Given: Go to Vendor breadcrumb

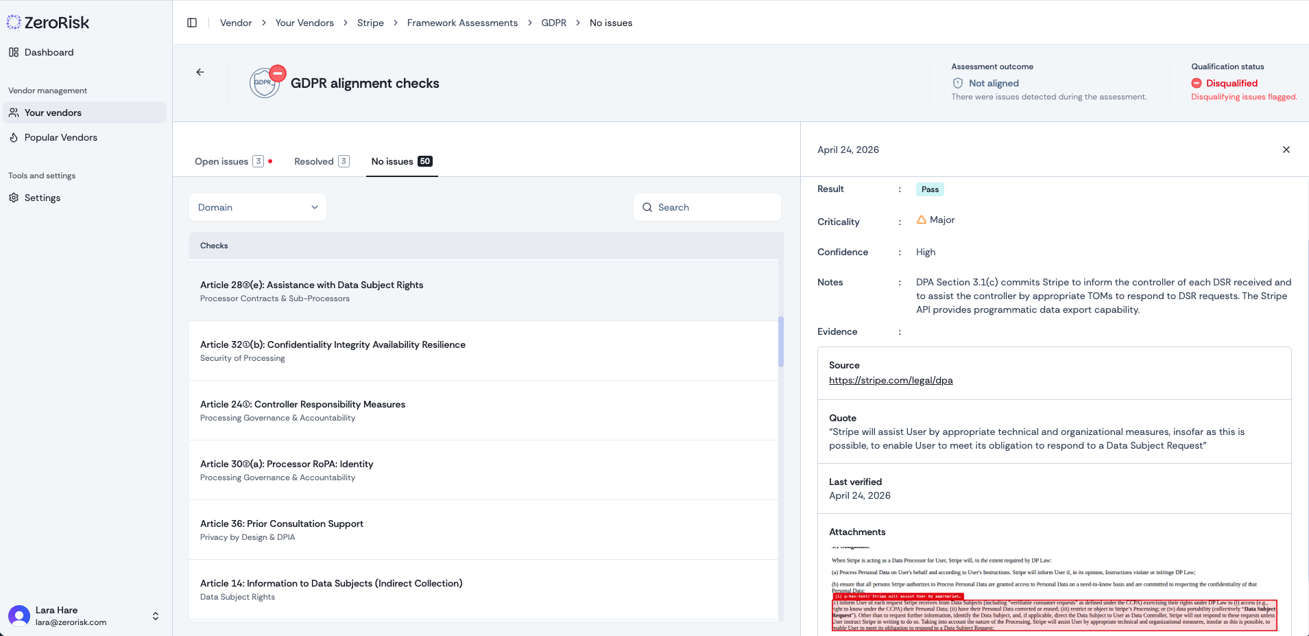Looking at the screenshot, I should pos(236,23).
